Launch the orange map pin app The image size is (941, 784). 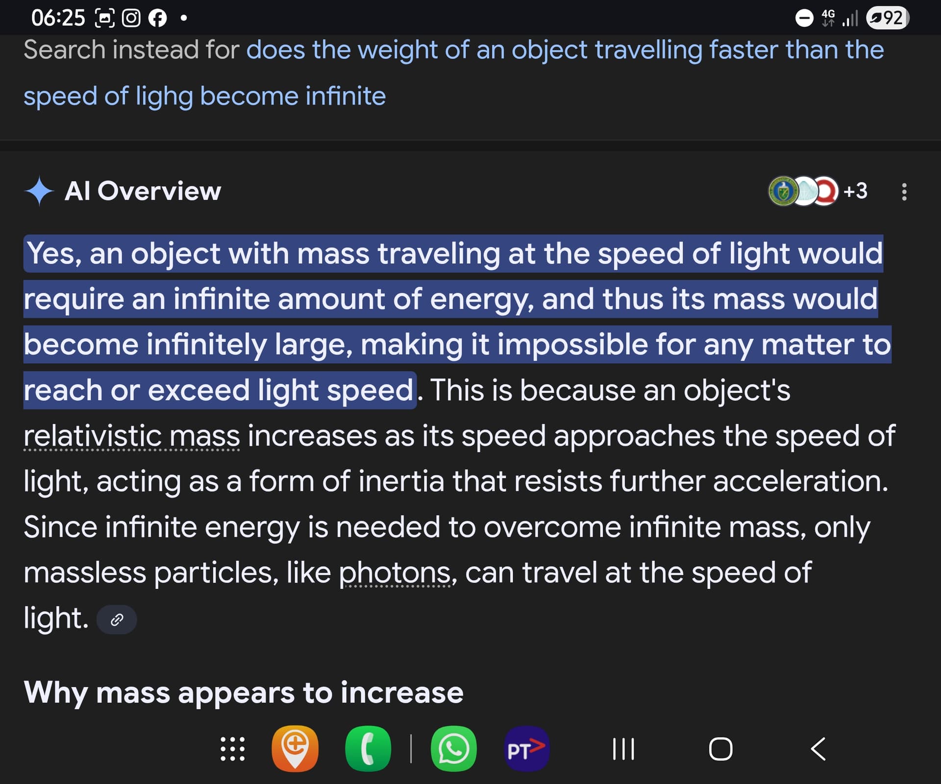tap(295, 748)
